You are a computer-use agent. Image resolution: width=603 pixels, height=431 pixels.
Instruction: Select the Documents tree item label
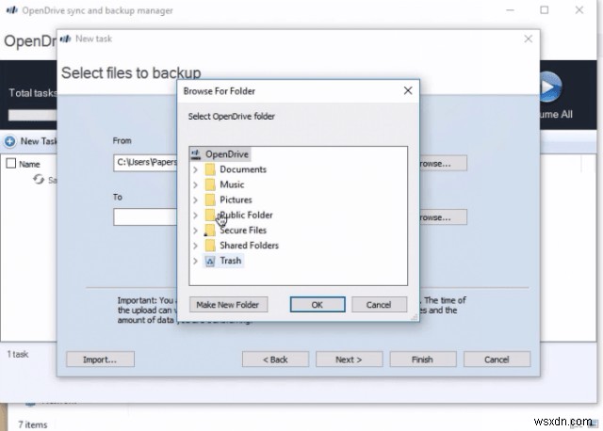tap(243, 169)
